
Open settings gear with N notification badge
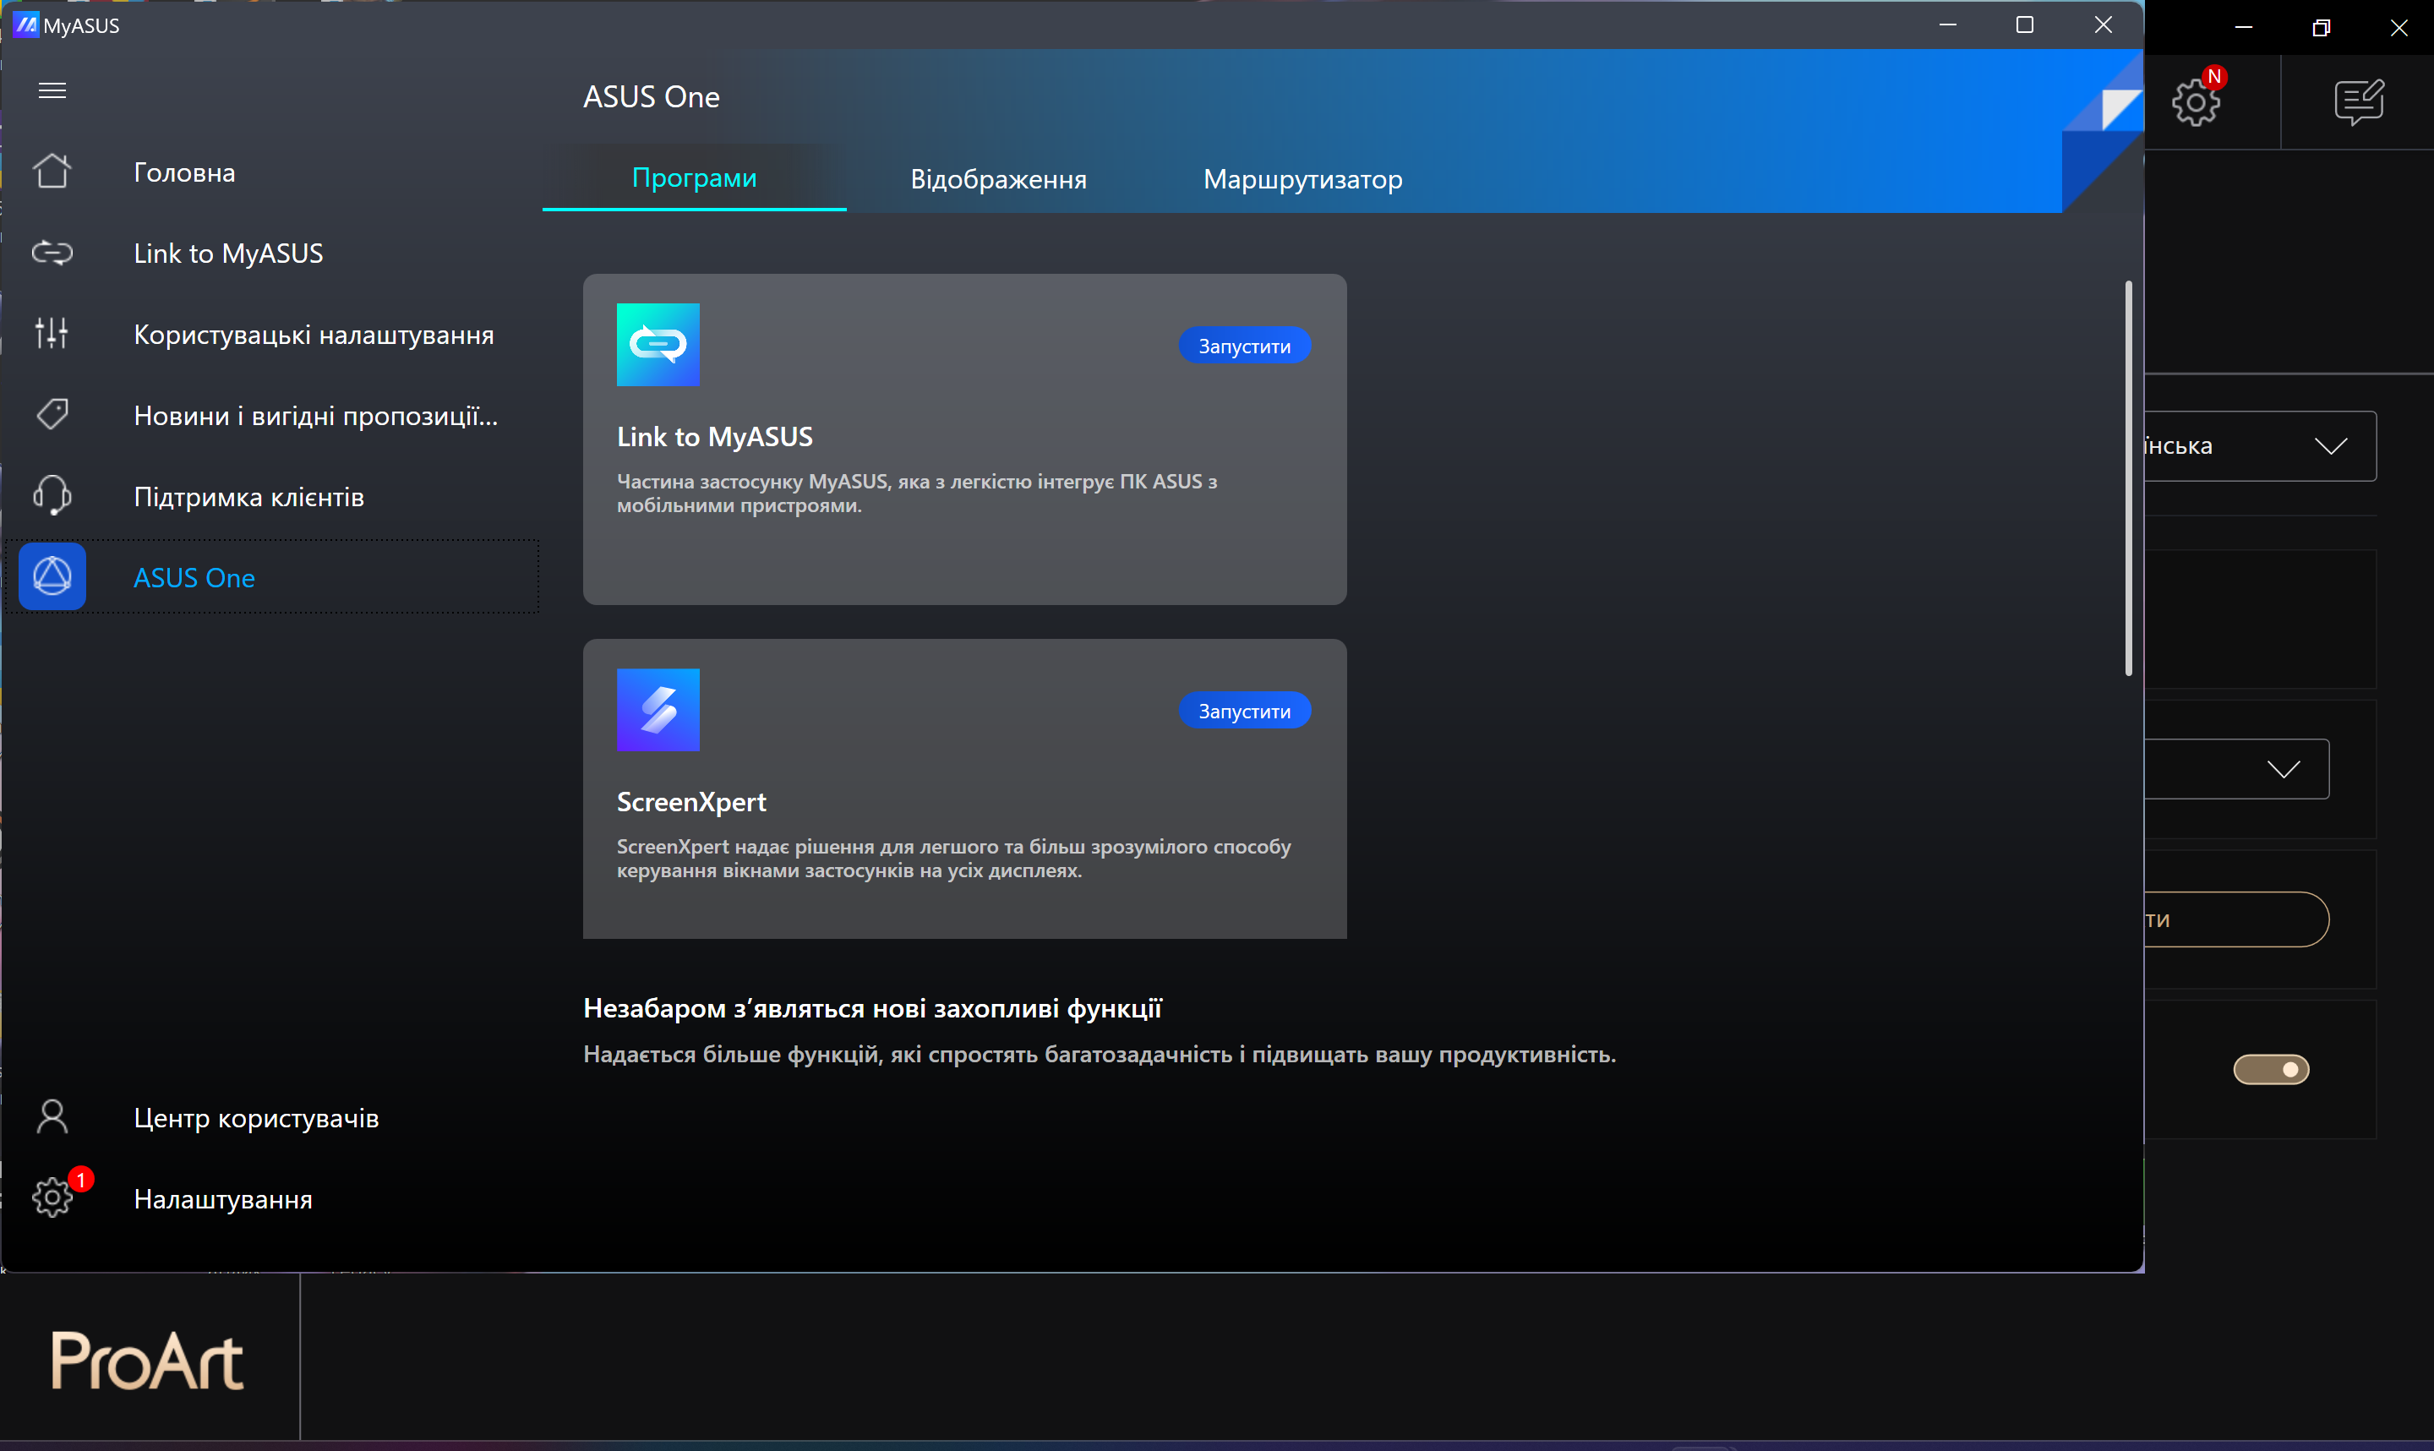[2197, 101]
